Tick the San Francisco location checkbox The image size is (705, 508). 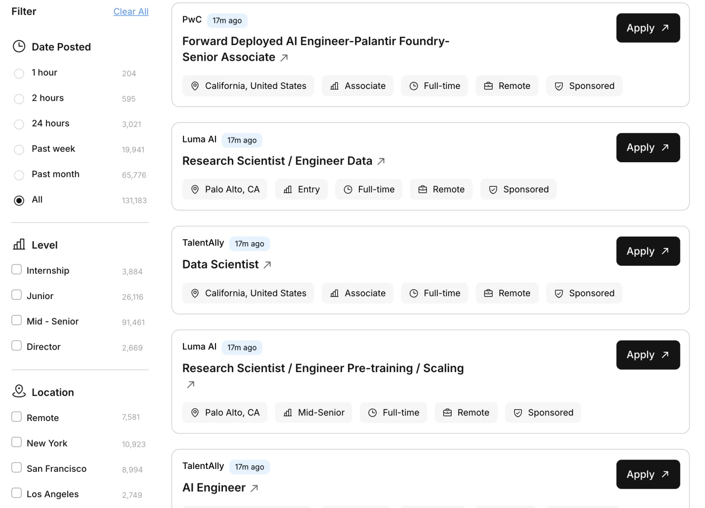(16, 468)
